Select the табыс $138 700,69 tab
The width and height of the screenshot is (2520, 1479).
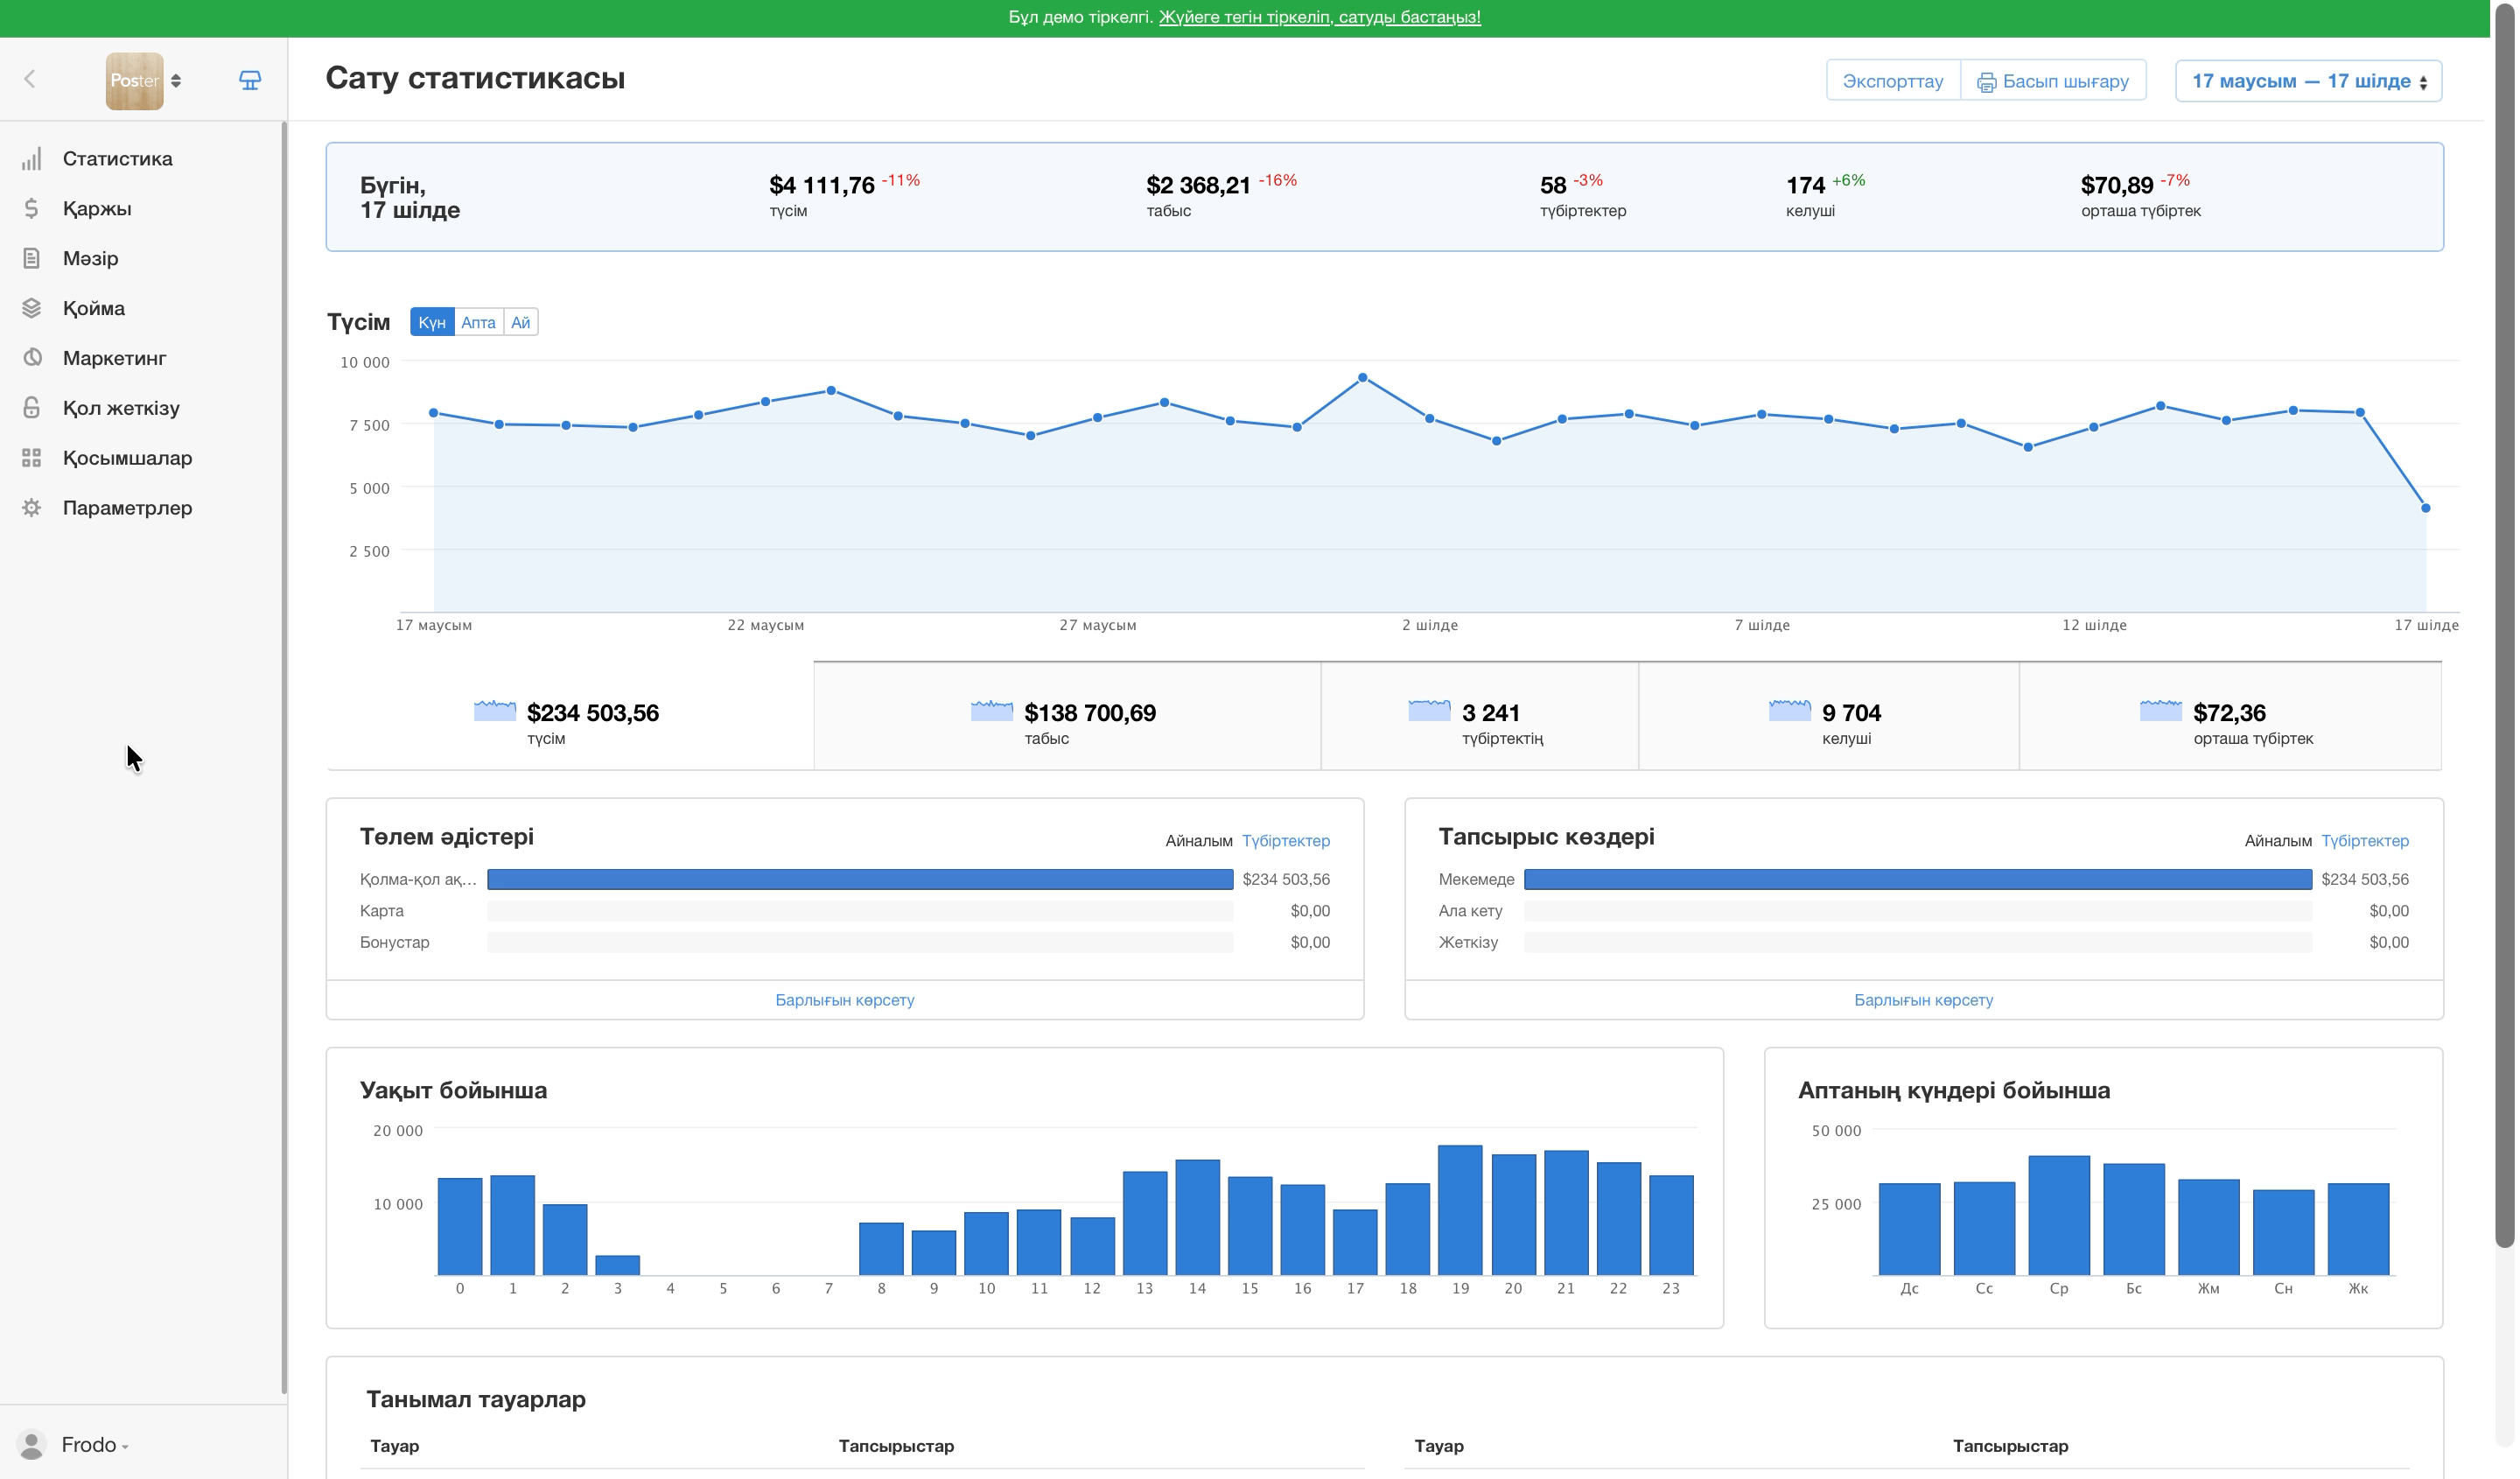[x=1067, y=716]
